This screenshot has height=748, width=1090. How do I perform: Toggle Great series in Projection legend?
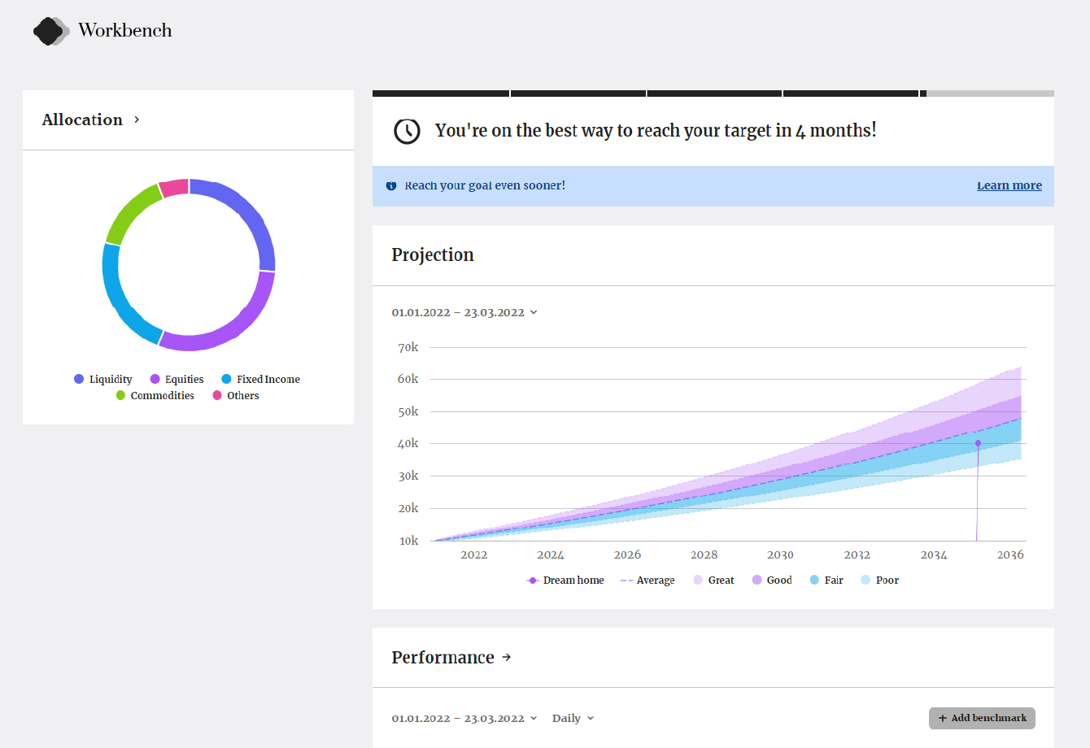tap(713, 580)
